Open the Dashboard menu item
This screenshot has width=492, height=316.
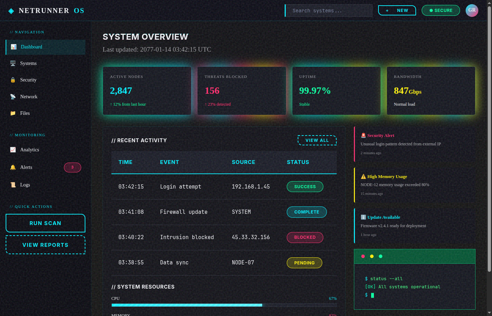(45, 47)
